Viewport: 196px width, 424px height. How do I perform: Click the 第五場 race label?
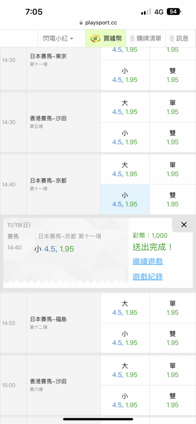click(36, 126)
